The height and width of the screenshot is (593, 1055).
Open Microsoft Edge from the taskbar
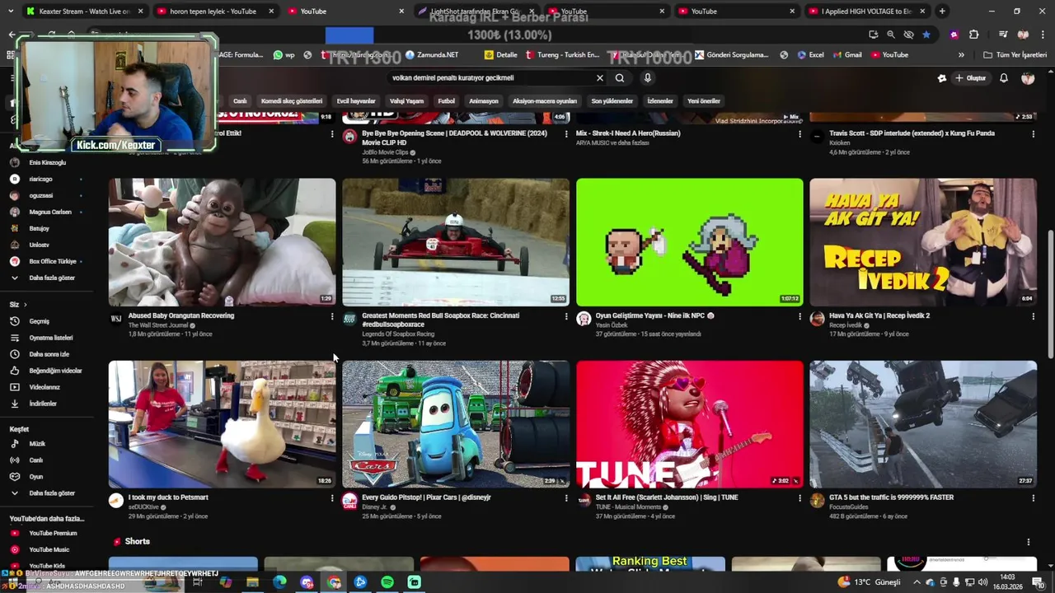279,582
